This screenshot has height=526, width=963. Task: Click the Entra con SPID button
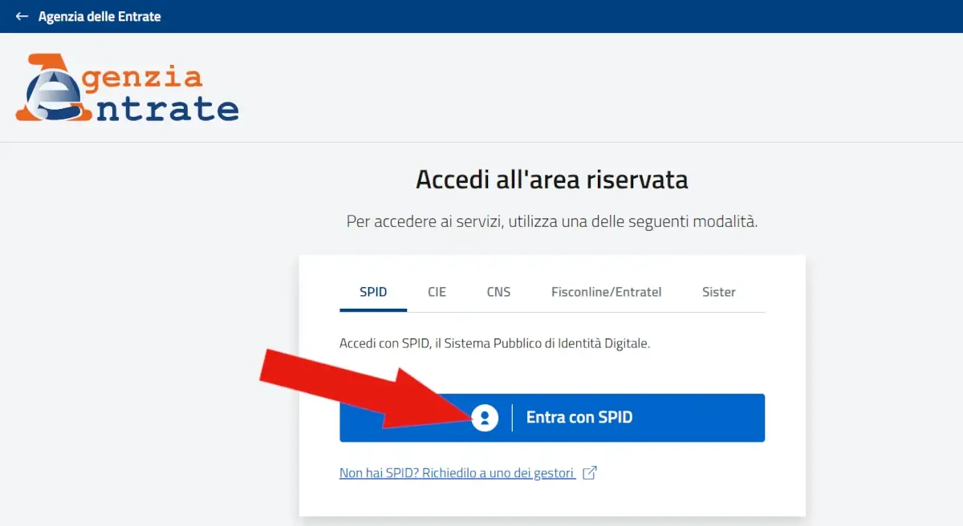pos(552,418)
